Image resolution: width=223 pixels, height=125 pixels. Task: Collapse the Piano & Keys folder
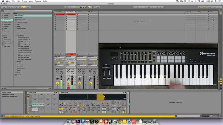16,35
